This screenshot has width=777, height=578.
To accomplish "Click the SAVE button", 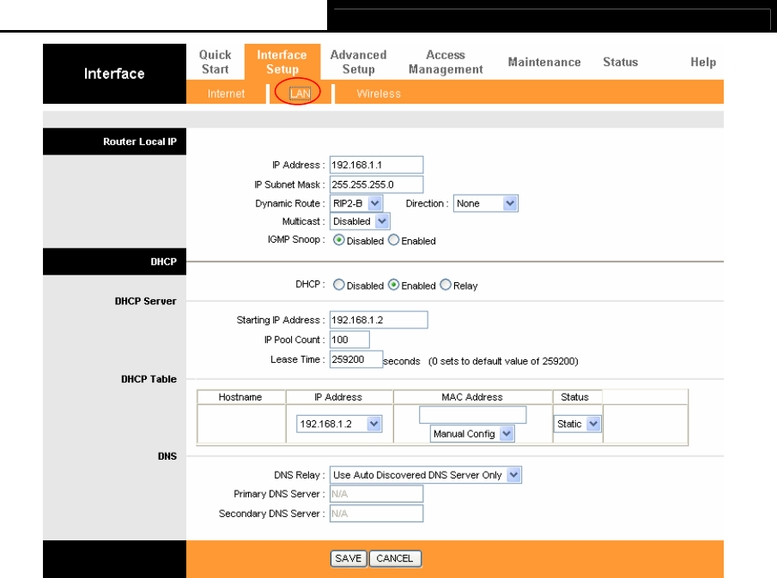I will point(349,558).
